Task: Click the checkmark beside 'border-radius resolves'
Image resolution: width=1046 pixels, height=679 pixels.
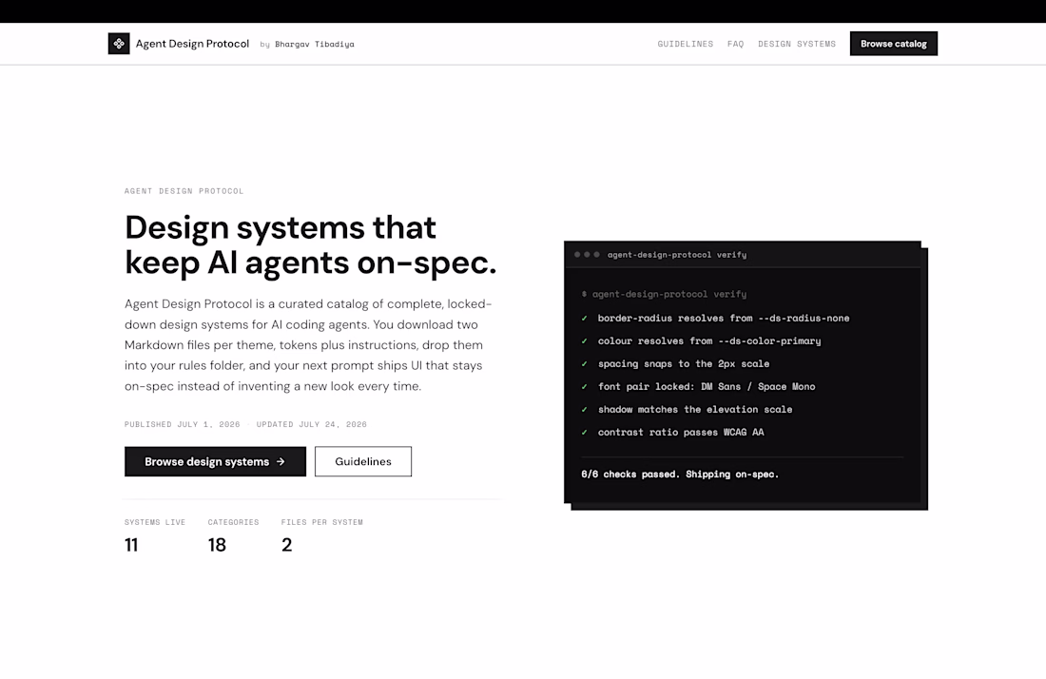Action: [x=585, y=319]
